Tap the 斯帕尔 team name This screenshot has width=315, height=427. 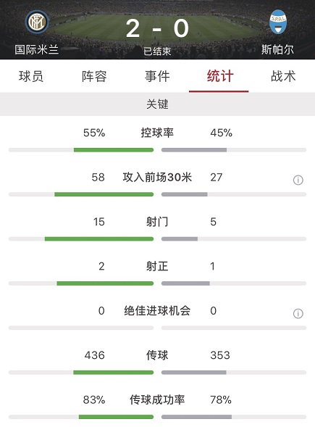click(278, 50)
